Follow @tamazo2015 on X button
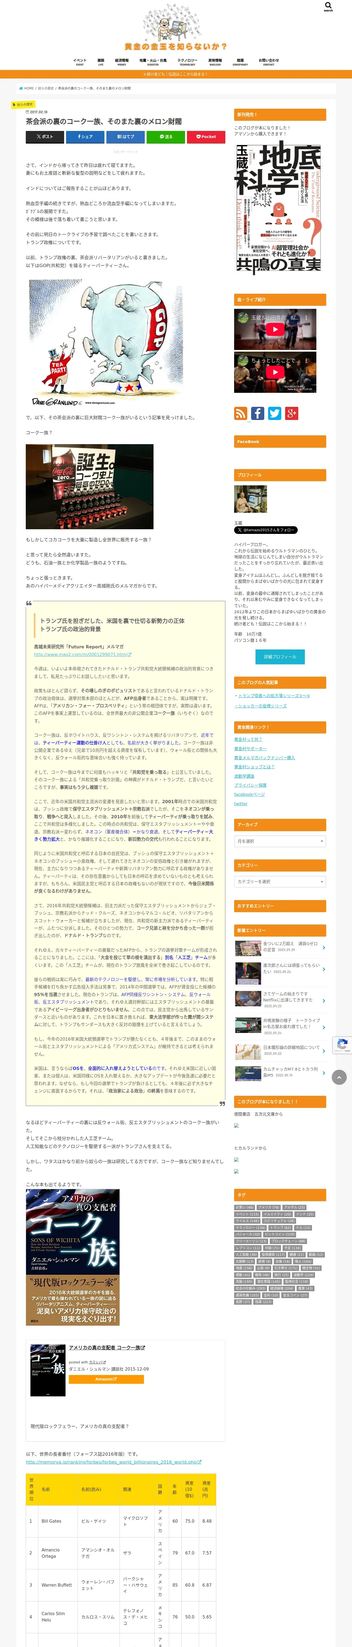 266,530
